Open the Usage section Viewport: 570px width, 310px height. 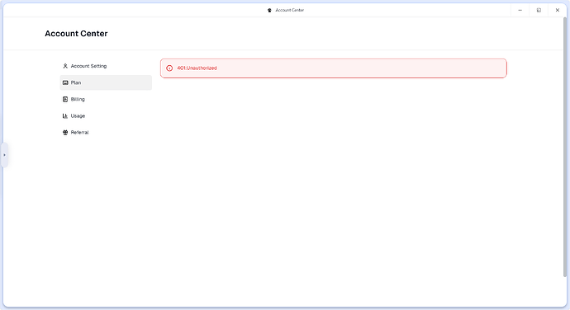click(106, 115)
